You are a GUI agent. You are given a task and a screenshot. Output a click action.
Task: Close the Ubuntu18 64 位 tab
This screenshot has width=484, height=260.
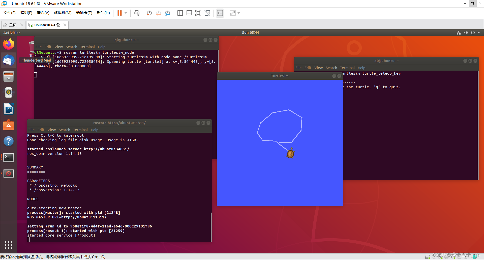click(65, 25)
